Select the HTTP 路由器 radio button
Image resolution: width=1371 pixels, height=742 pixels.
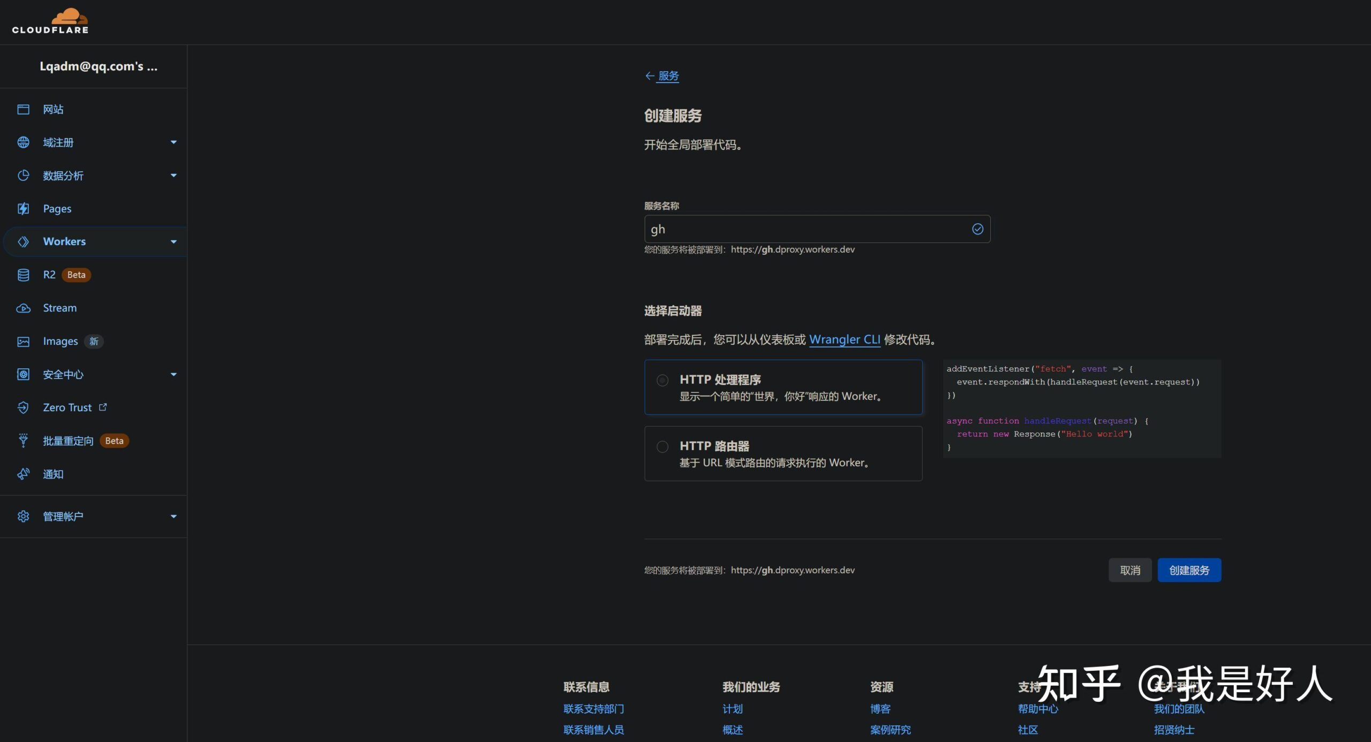coord(662,446)
